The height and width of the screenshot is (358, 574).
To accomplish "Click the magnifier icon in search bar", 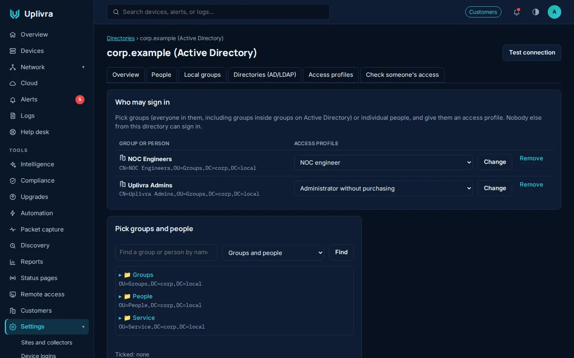I will (x=116, y=12).
